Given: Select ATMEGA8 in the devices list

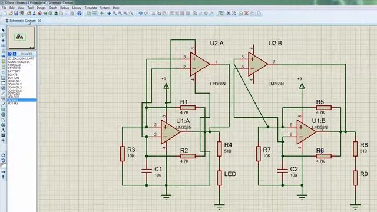Looking at the screenshot, I should (14, 65).
